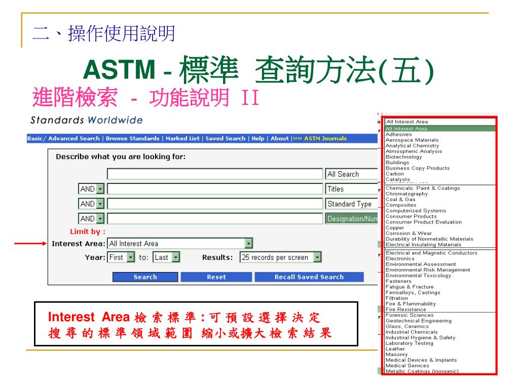Select 'Composites' in the list
The image size is (519, 389).
[401, 205]
